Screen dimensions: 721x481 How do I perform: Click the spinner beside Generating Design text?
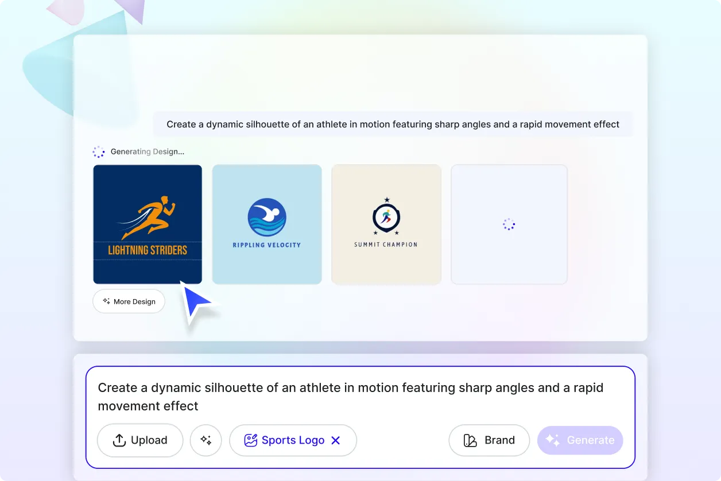(x=99, y=151)
